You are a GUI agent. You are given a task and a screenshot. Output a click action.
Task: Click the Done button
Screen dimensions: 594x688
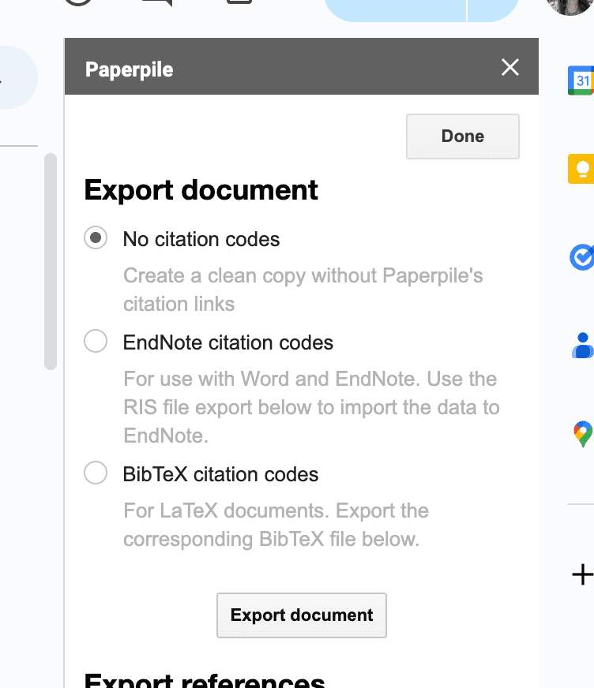coord(462,136)
